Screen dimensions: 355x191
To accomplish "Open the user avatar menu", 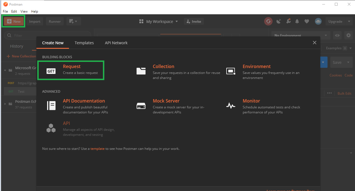I will point(318,21).
